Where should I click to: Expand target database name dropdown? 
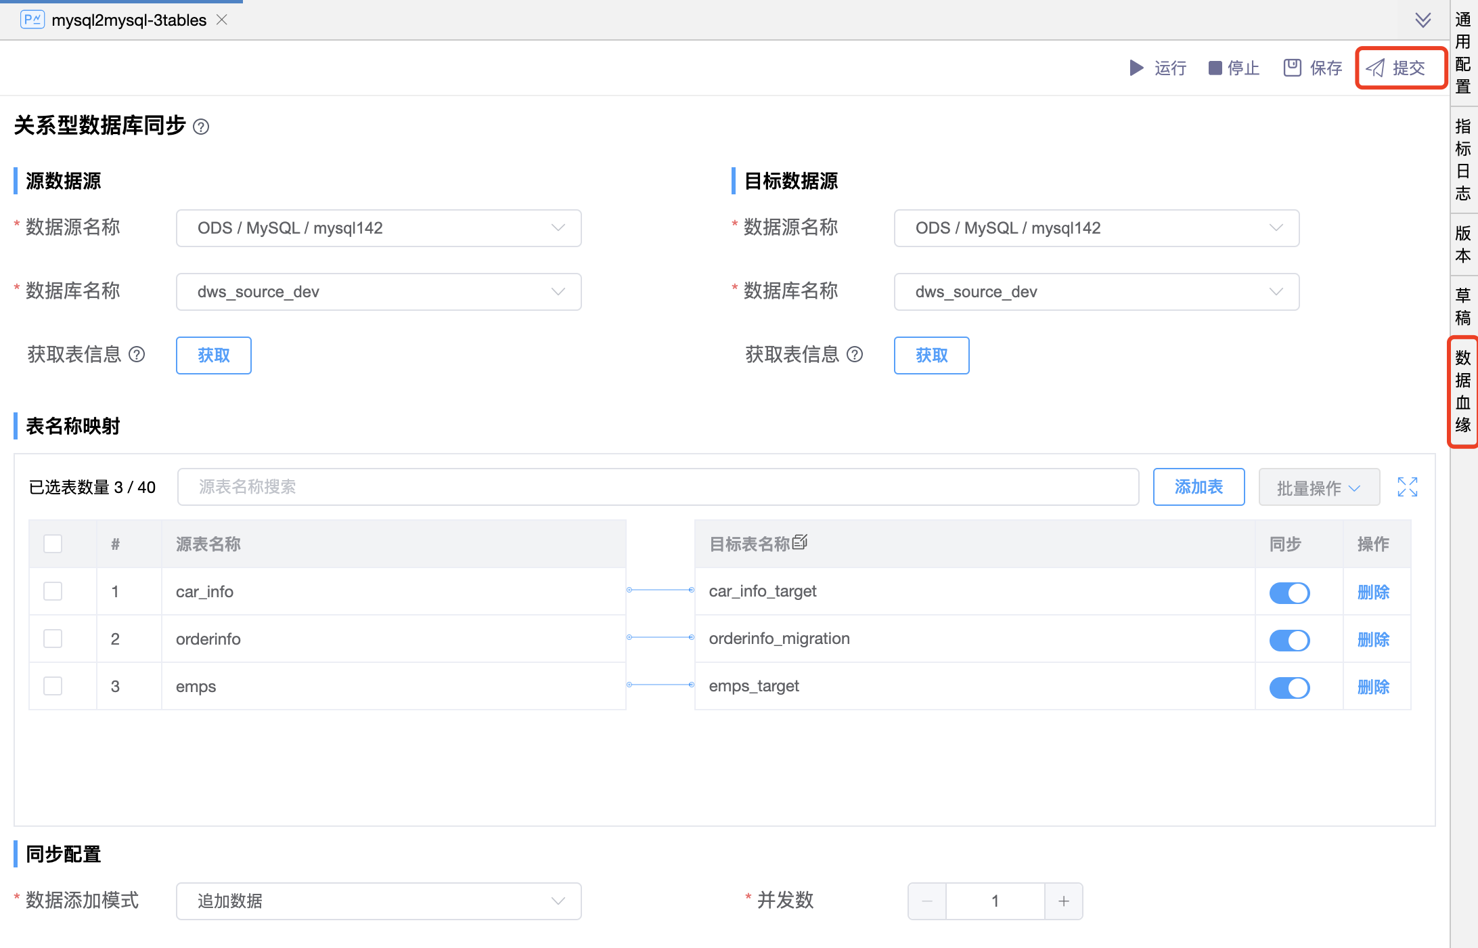(1096, 292)
